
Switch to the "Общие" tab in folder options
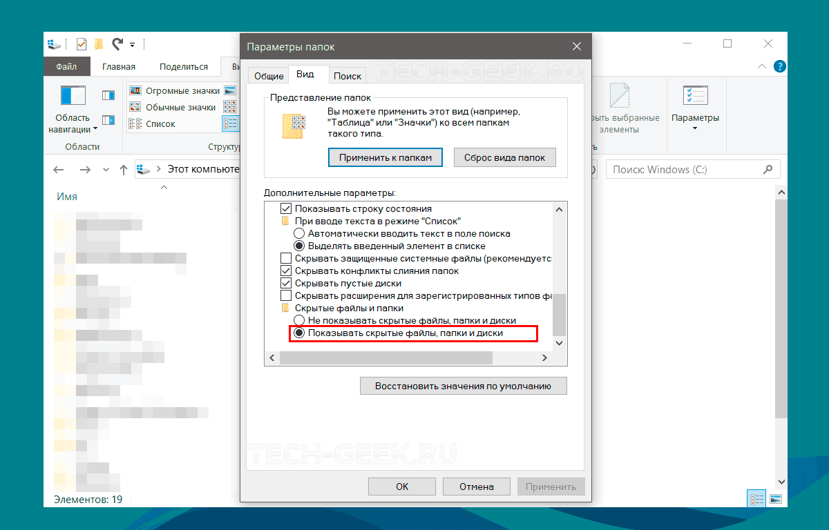click(x=269, y=76)
